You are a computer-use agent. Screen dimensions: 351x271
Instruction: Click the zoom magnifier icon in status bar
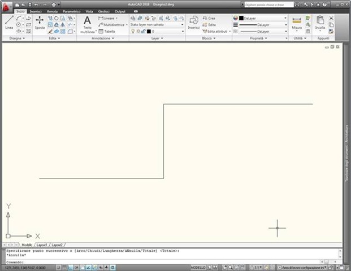tap(231, 268)
